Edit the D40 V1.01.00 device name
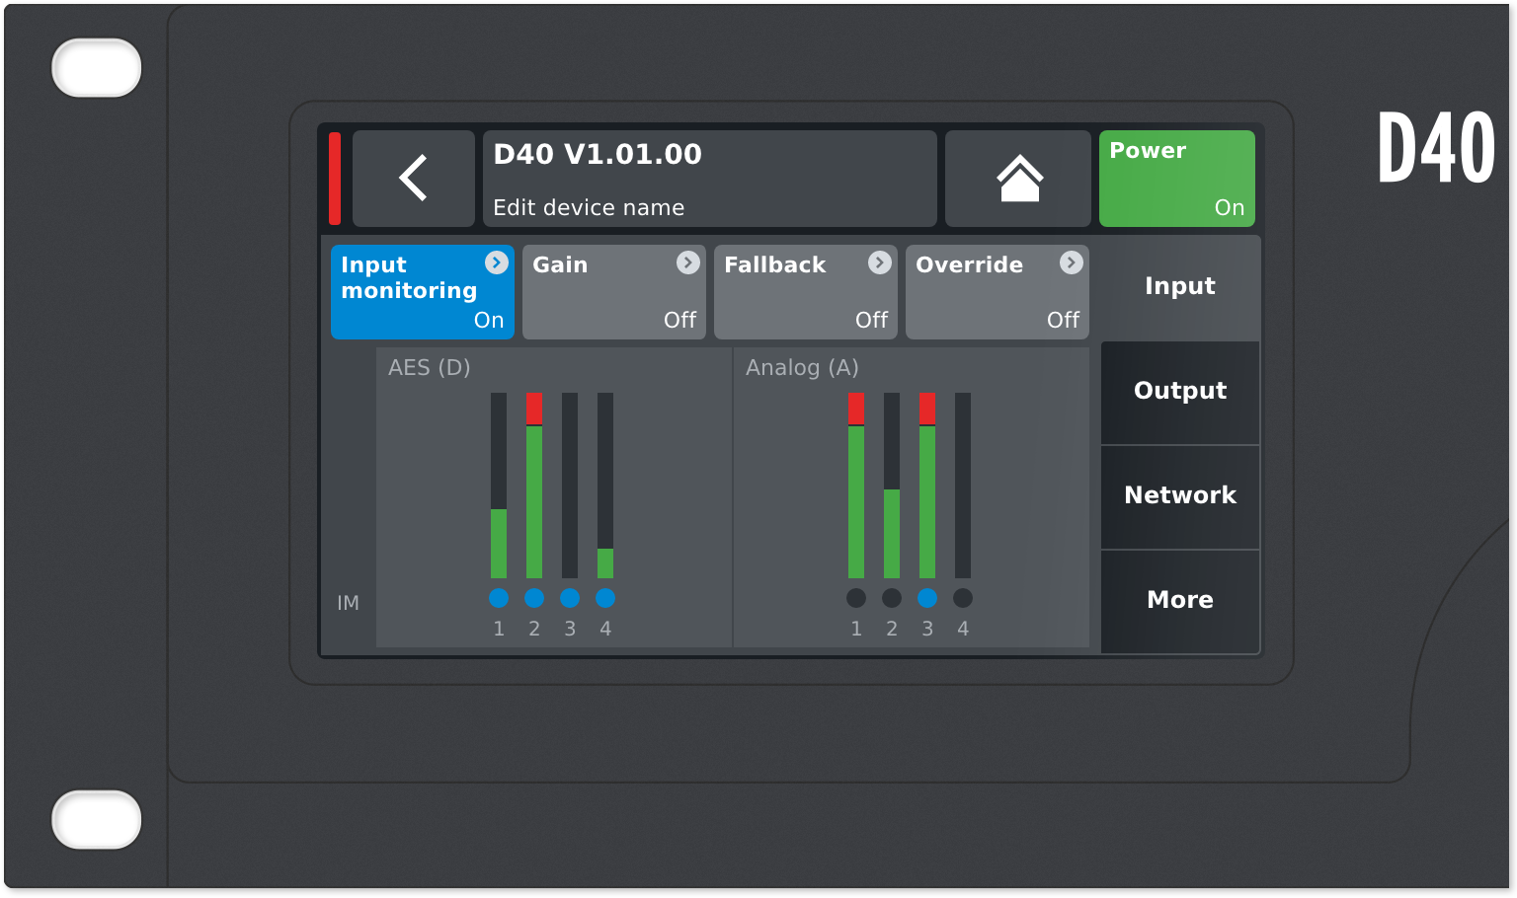 [710, 179]
